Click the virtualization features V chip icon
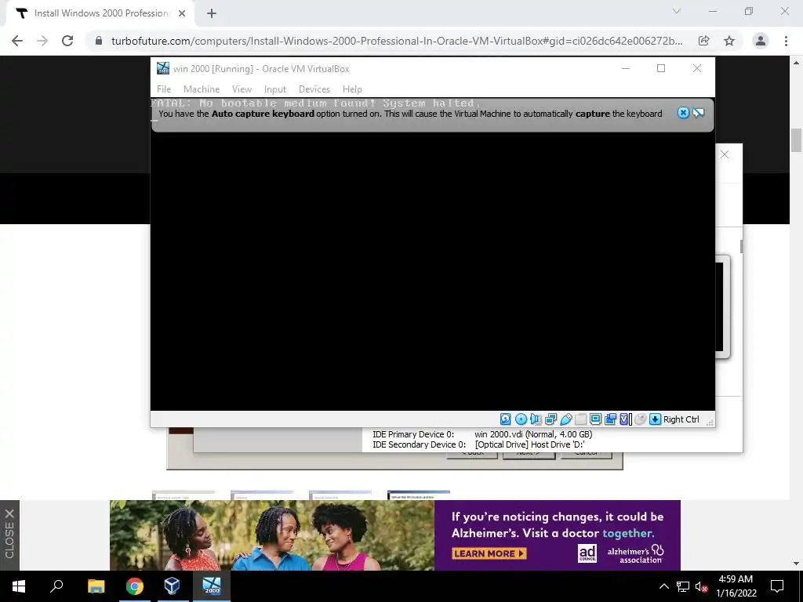This screenshot has height=602, width=803. point(625,419)
